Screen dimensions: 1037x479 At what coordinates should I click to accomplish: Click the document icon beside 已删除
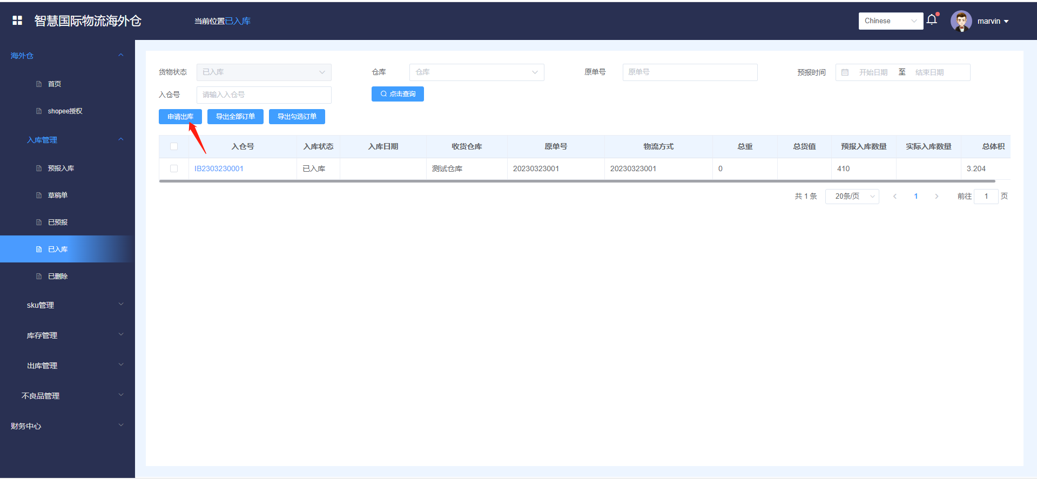[39, 276]
